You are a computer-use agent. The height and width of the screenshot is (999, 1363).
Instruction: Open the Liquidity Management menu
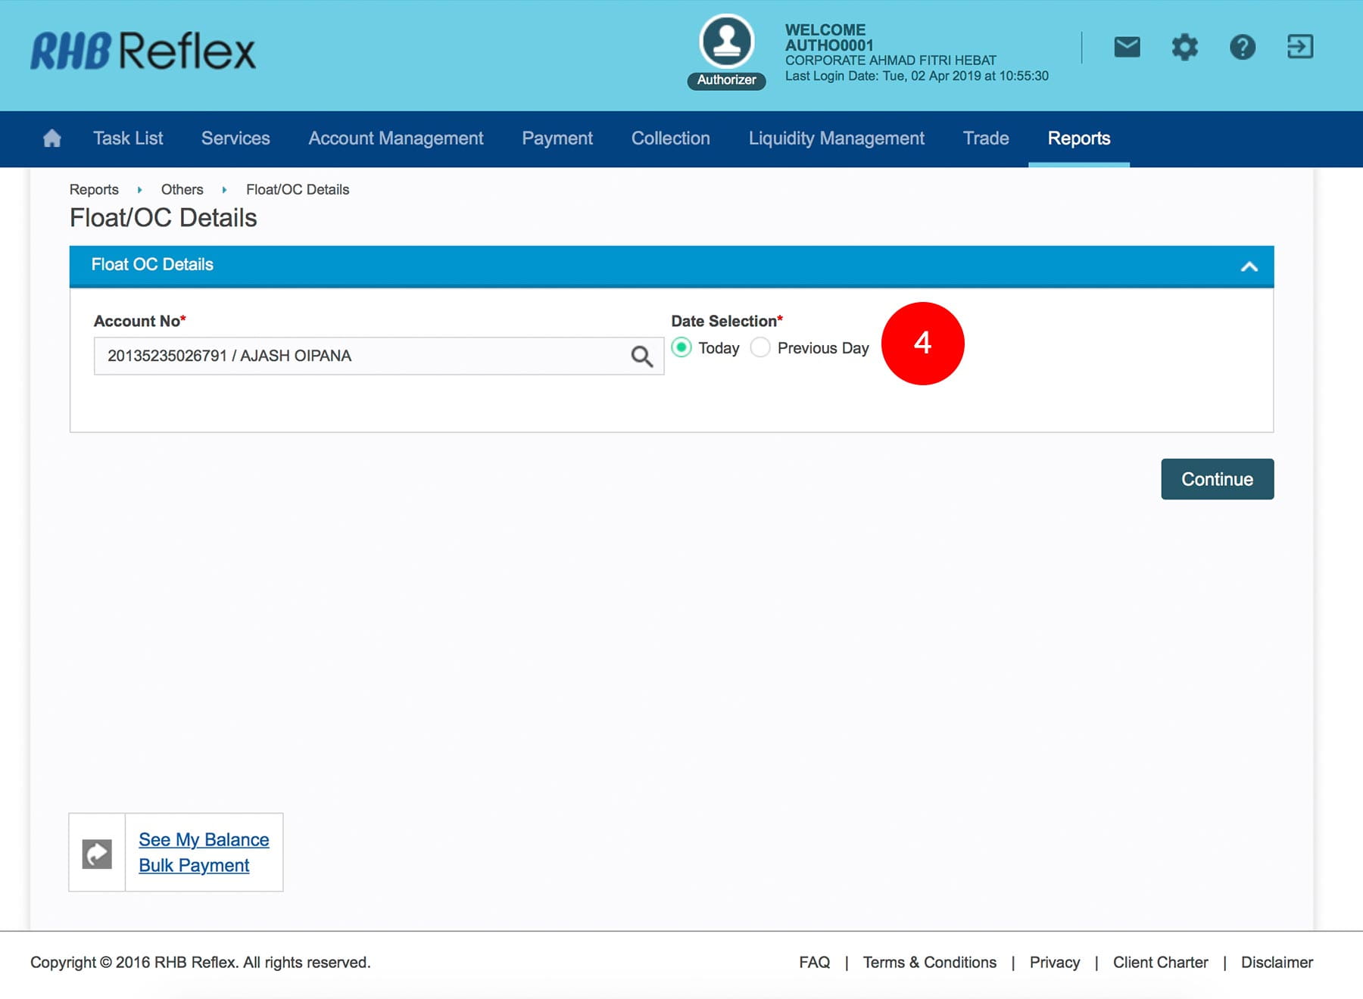point(836,138)
